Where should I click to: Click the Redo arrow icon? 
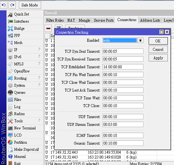(12, 5)
